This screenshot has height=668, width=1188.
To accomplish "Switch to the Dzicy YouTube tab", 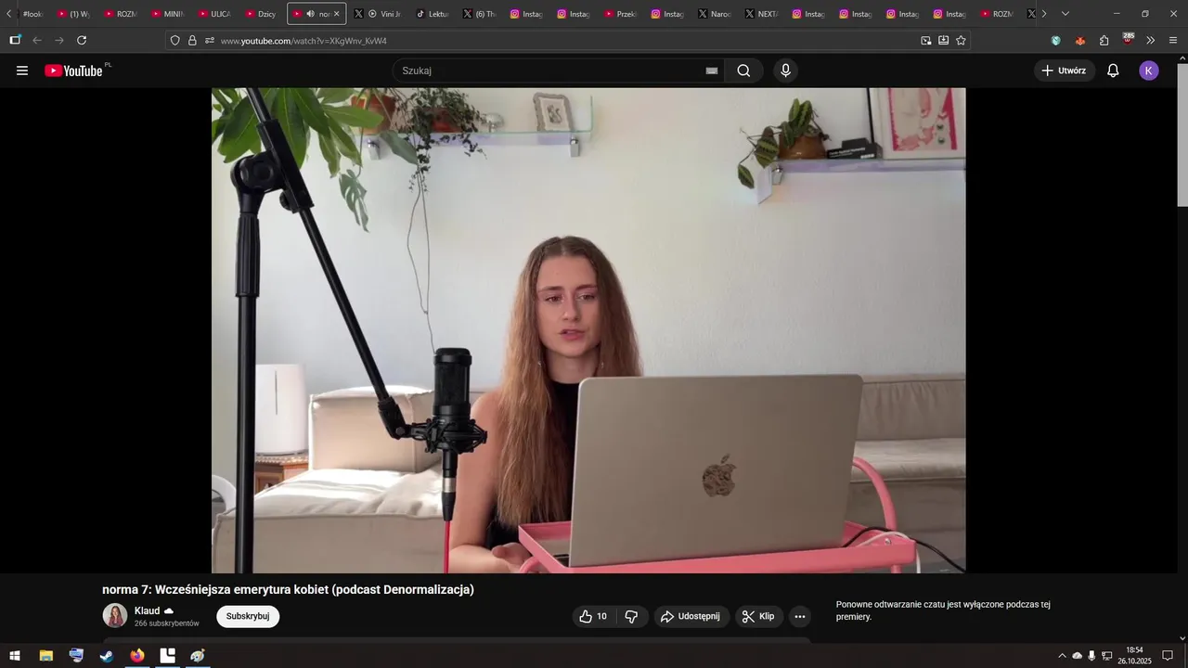I will (x=262, y=14).
